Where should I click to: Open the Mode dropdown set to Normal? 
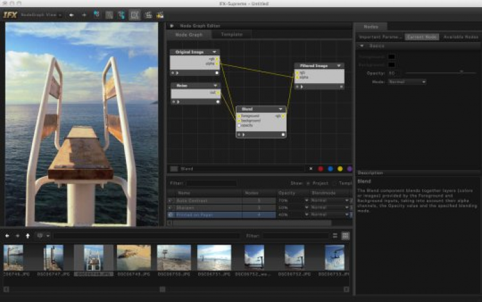pyautogui.click(x=407, y=82)
